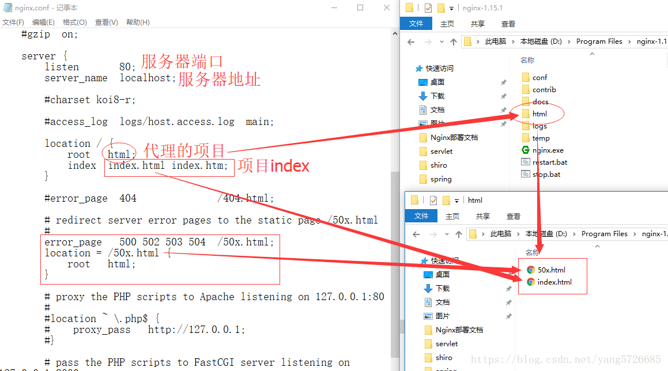Viewport: 668px width, 371px height.
Task: Go forward in nginx-1.15.1 Explorer window
Action: pos(428,41)
